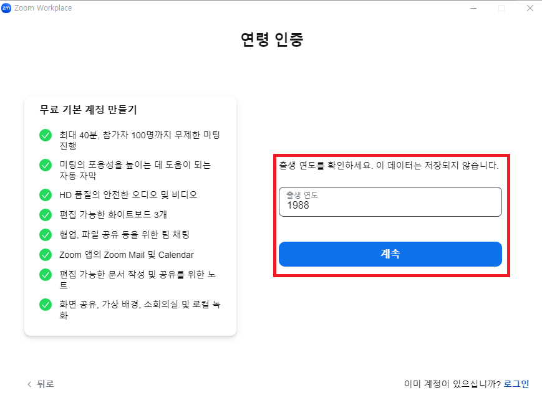Click the Zoom Workplace logo icon
The width and height of the screenshot is (542, 408).
coord(8,8)
